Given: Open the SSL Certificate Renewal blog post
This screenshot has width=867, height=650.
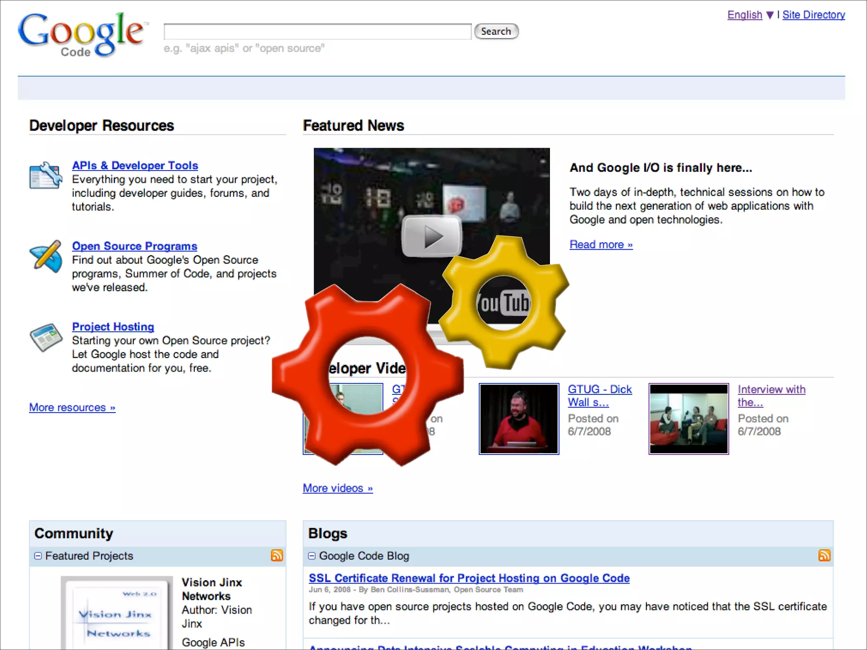Looking at the screenshot, I should (469, 578).
